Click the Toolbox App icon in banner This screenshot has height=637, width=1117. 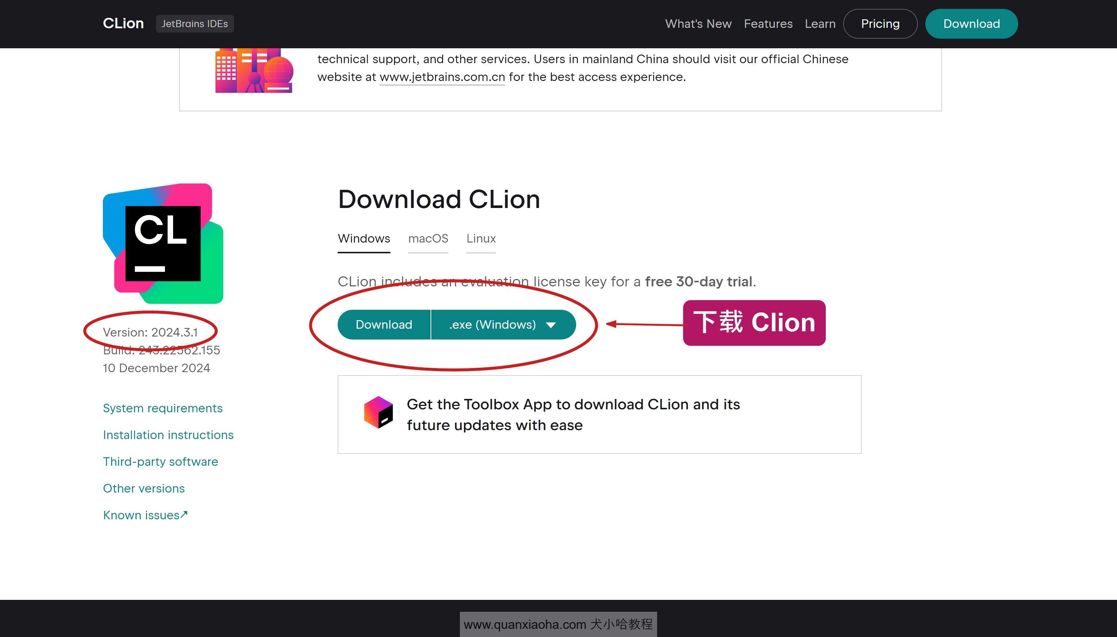click(x=377, y=414)
